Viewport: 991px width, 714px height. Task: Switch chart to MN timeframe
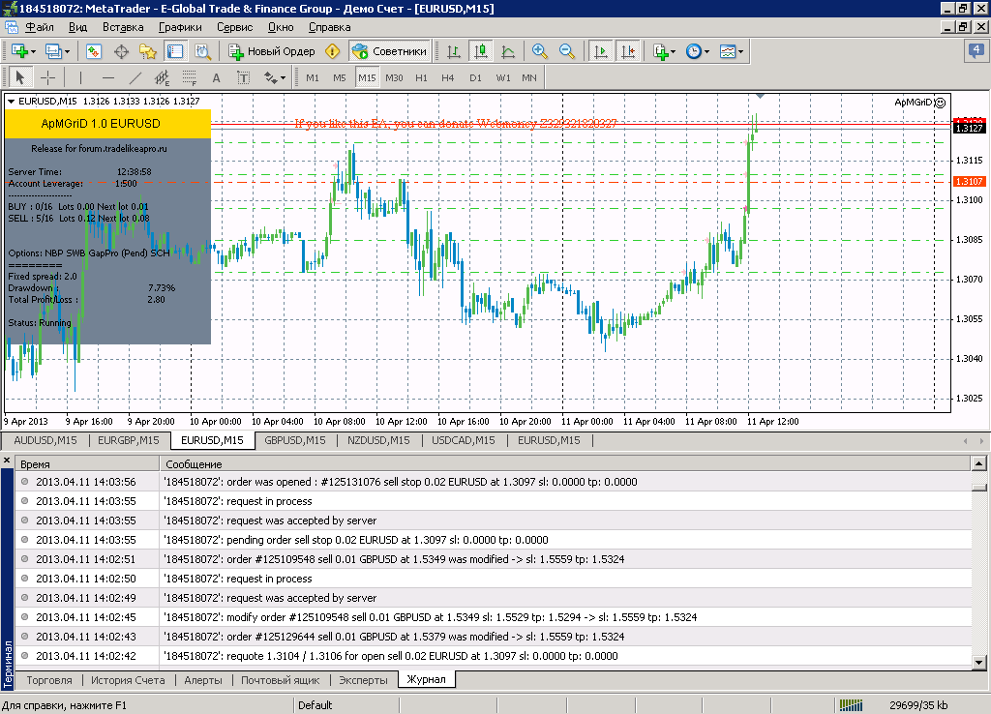coord(529,77)
